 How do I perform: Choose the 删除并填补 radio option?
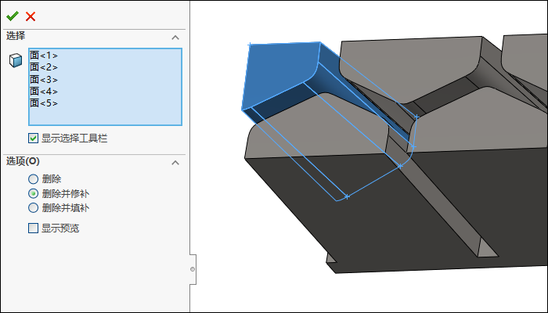click(33, 208)
